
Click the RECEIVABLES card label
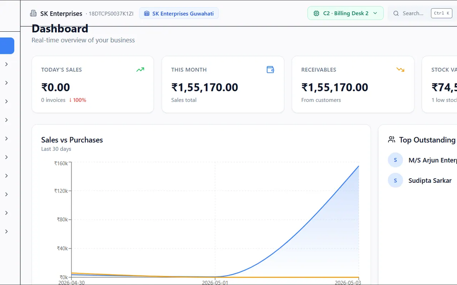[319, 70]
